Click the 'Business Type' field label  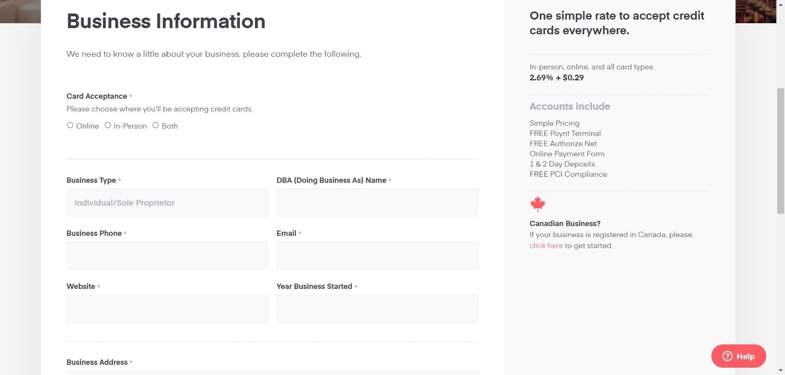coord(91,180)
